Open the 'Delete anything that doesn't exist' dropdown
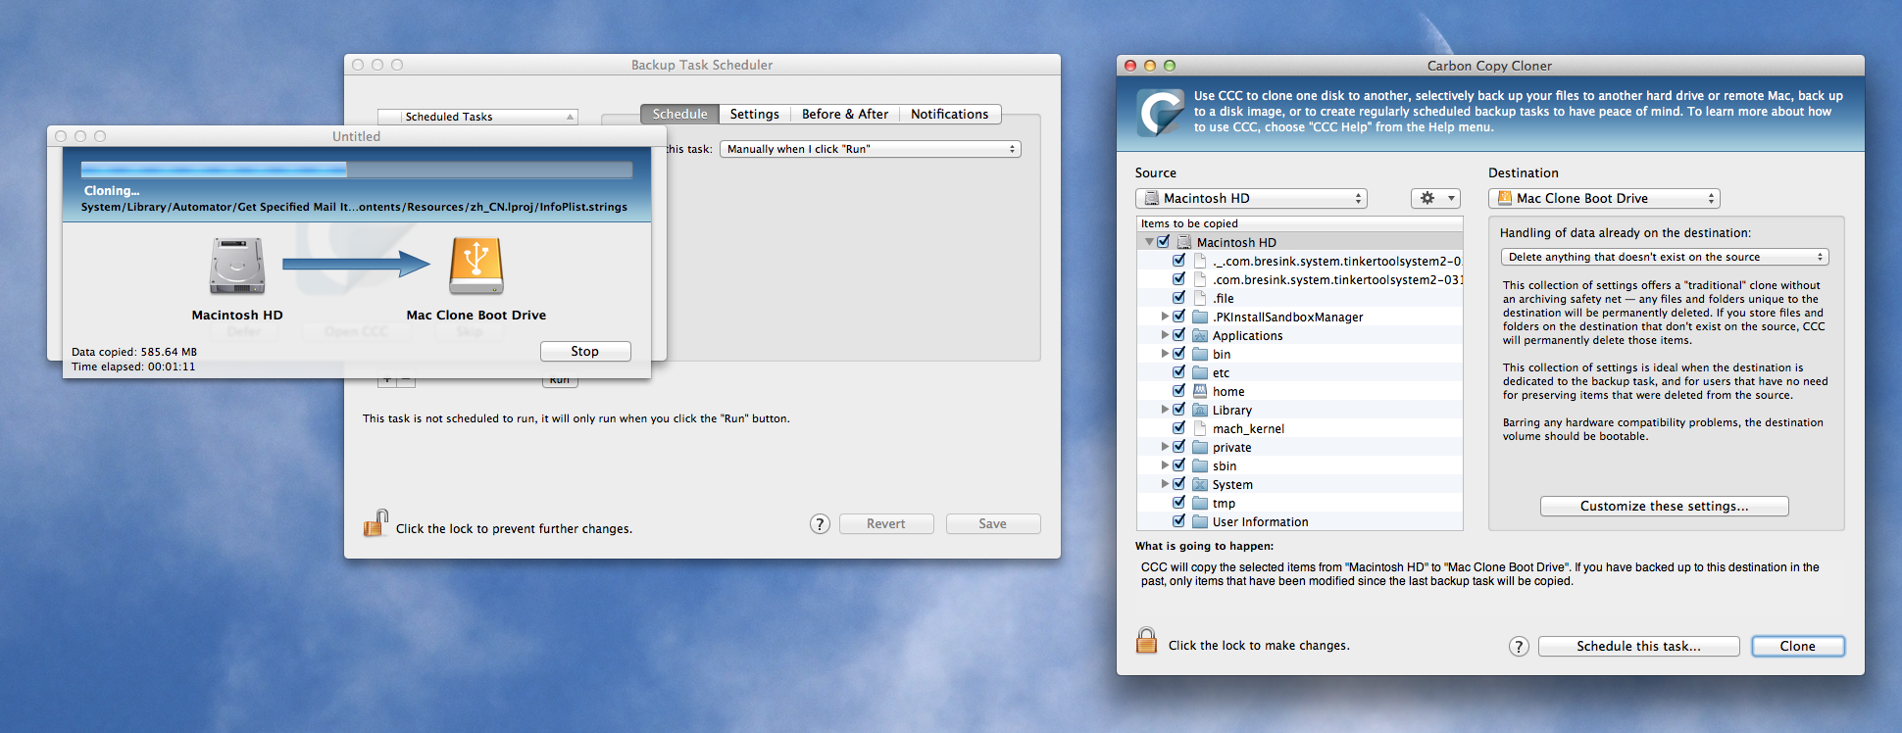The height and width of the screenshot is (733, 1902). [1665, 257]
